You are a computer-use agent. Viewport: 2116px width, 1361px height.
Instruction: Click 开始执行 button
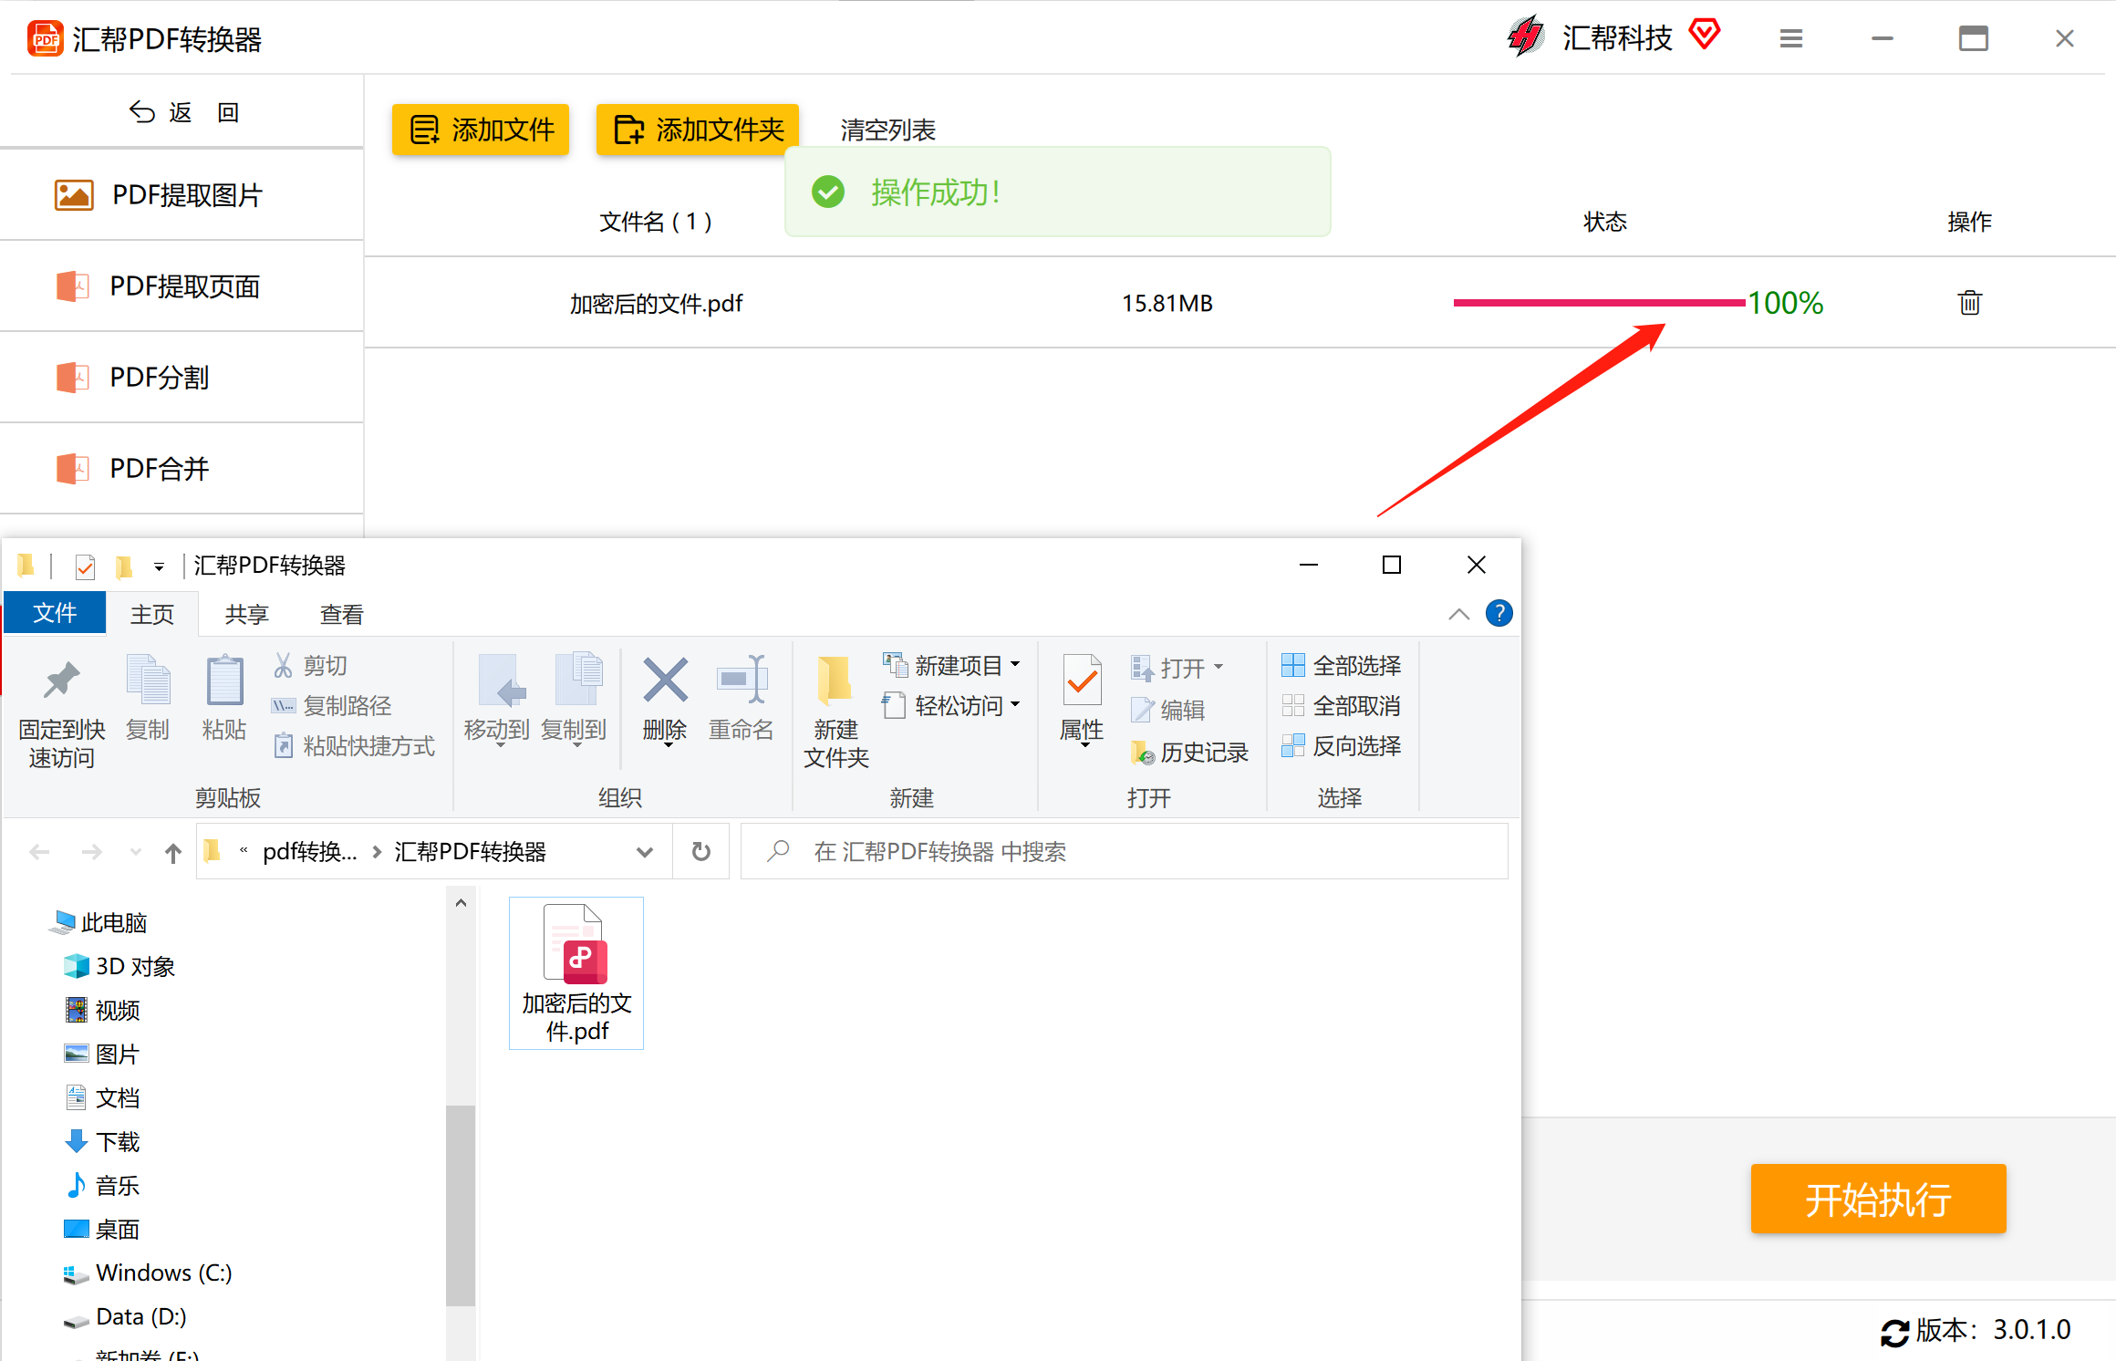(x=1878, y=1199)
